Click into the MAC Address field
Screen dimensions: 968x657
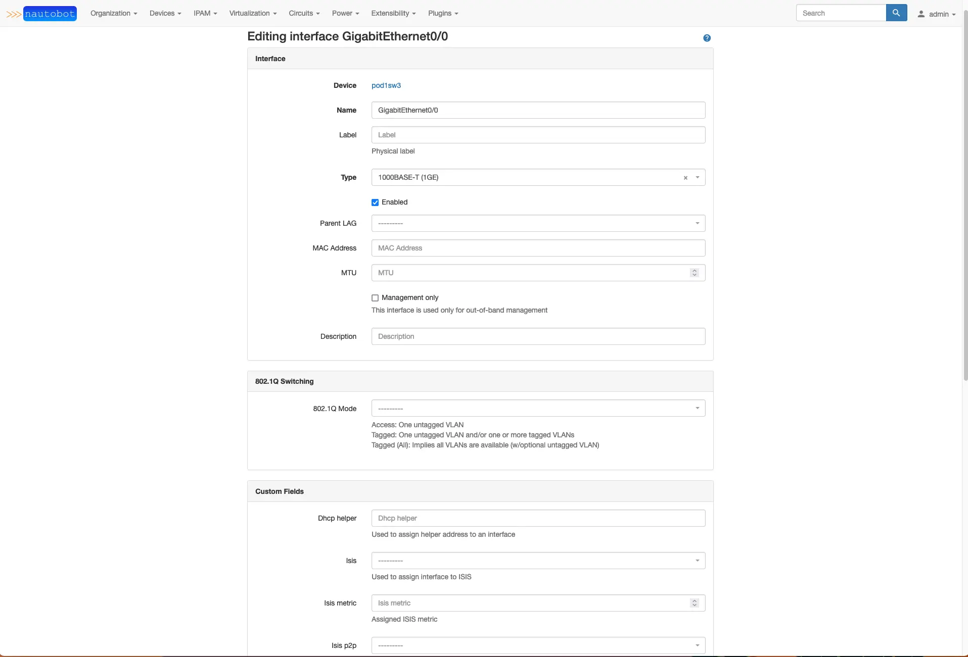[538, 248]
